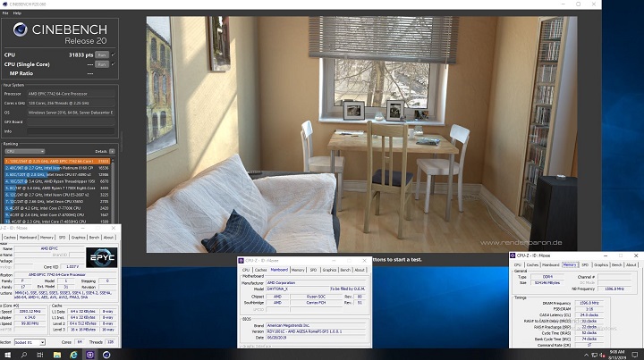The height and width of the screenshot is (360, 644).
Task: Click the American Megatrends Inc. brand field
Action: tap(316, 325)
